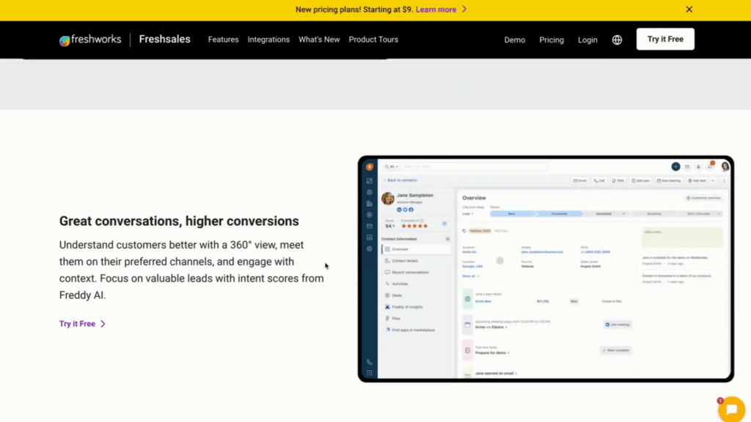Expand the All search filter dropdown in mockup
The image size is (751, 422).
tap(392, 166)
